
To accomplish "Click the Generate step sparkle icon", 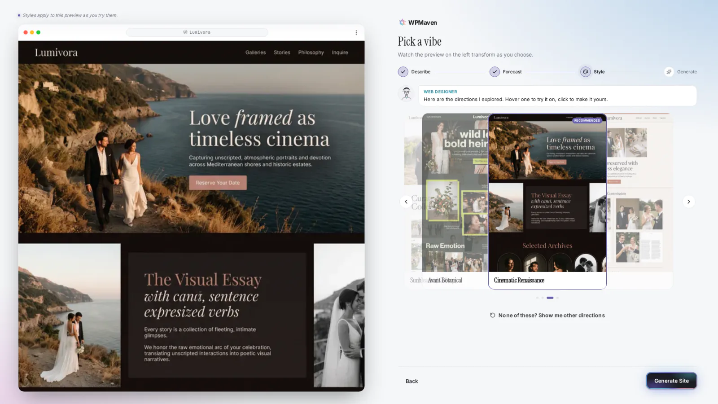I will (x=669, y=72).
